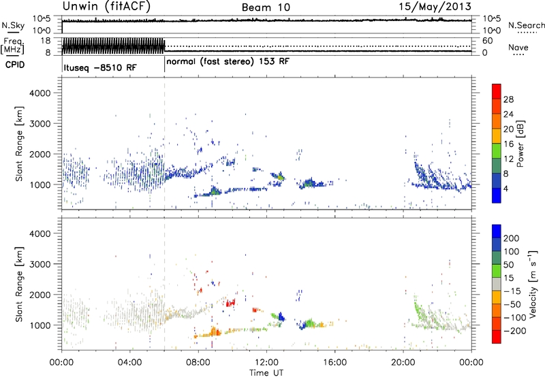Image resolution: width=545 pixels, height=377 pixels.
Task: Click the '20:00' time axis label
Action: point(403,363)
